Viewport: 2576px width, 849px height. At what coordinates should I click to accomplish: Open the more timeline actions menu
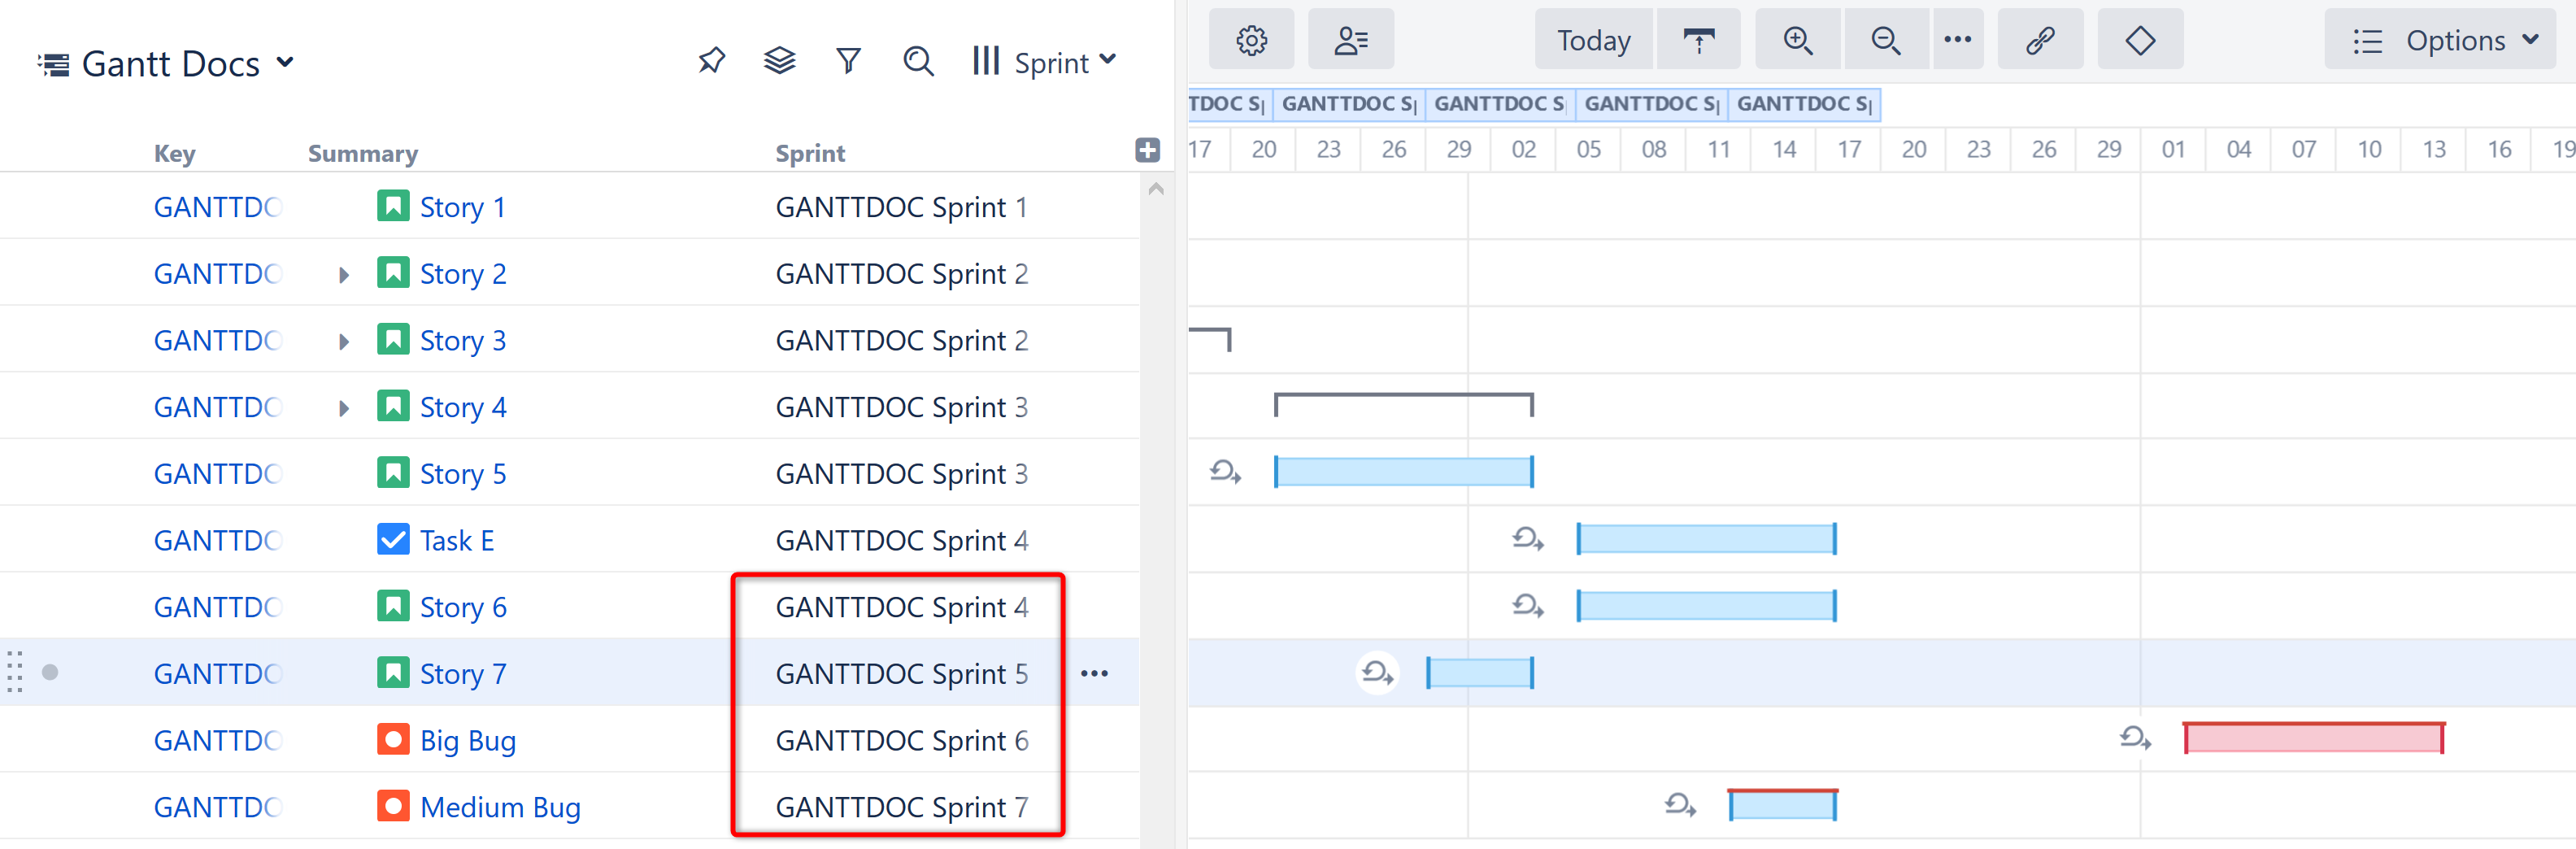click(1958, 39)
